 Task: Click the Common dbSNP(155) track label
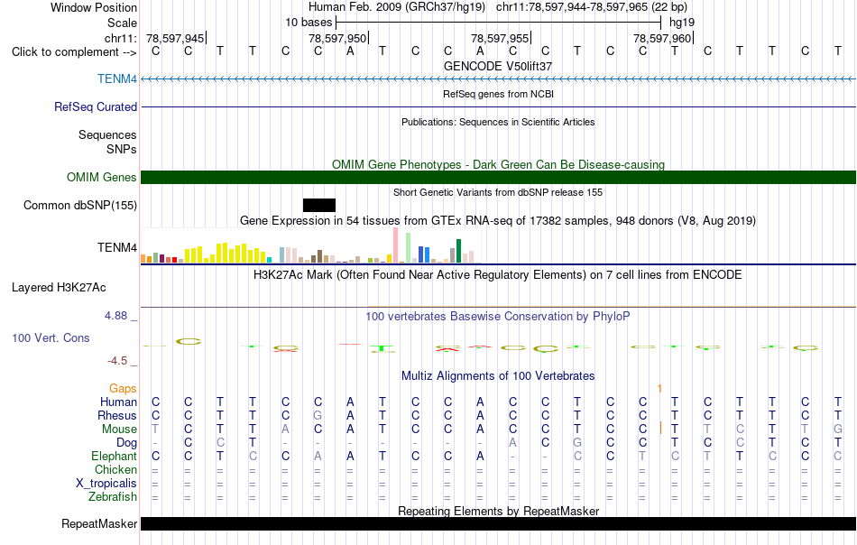click(80, 205)
